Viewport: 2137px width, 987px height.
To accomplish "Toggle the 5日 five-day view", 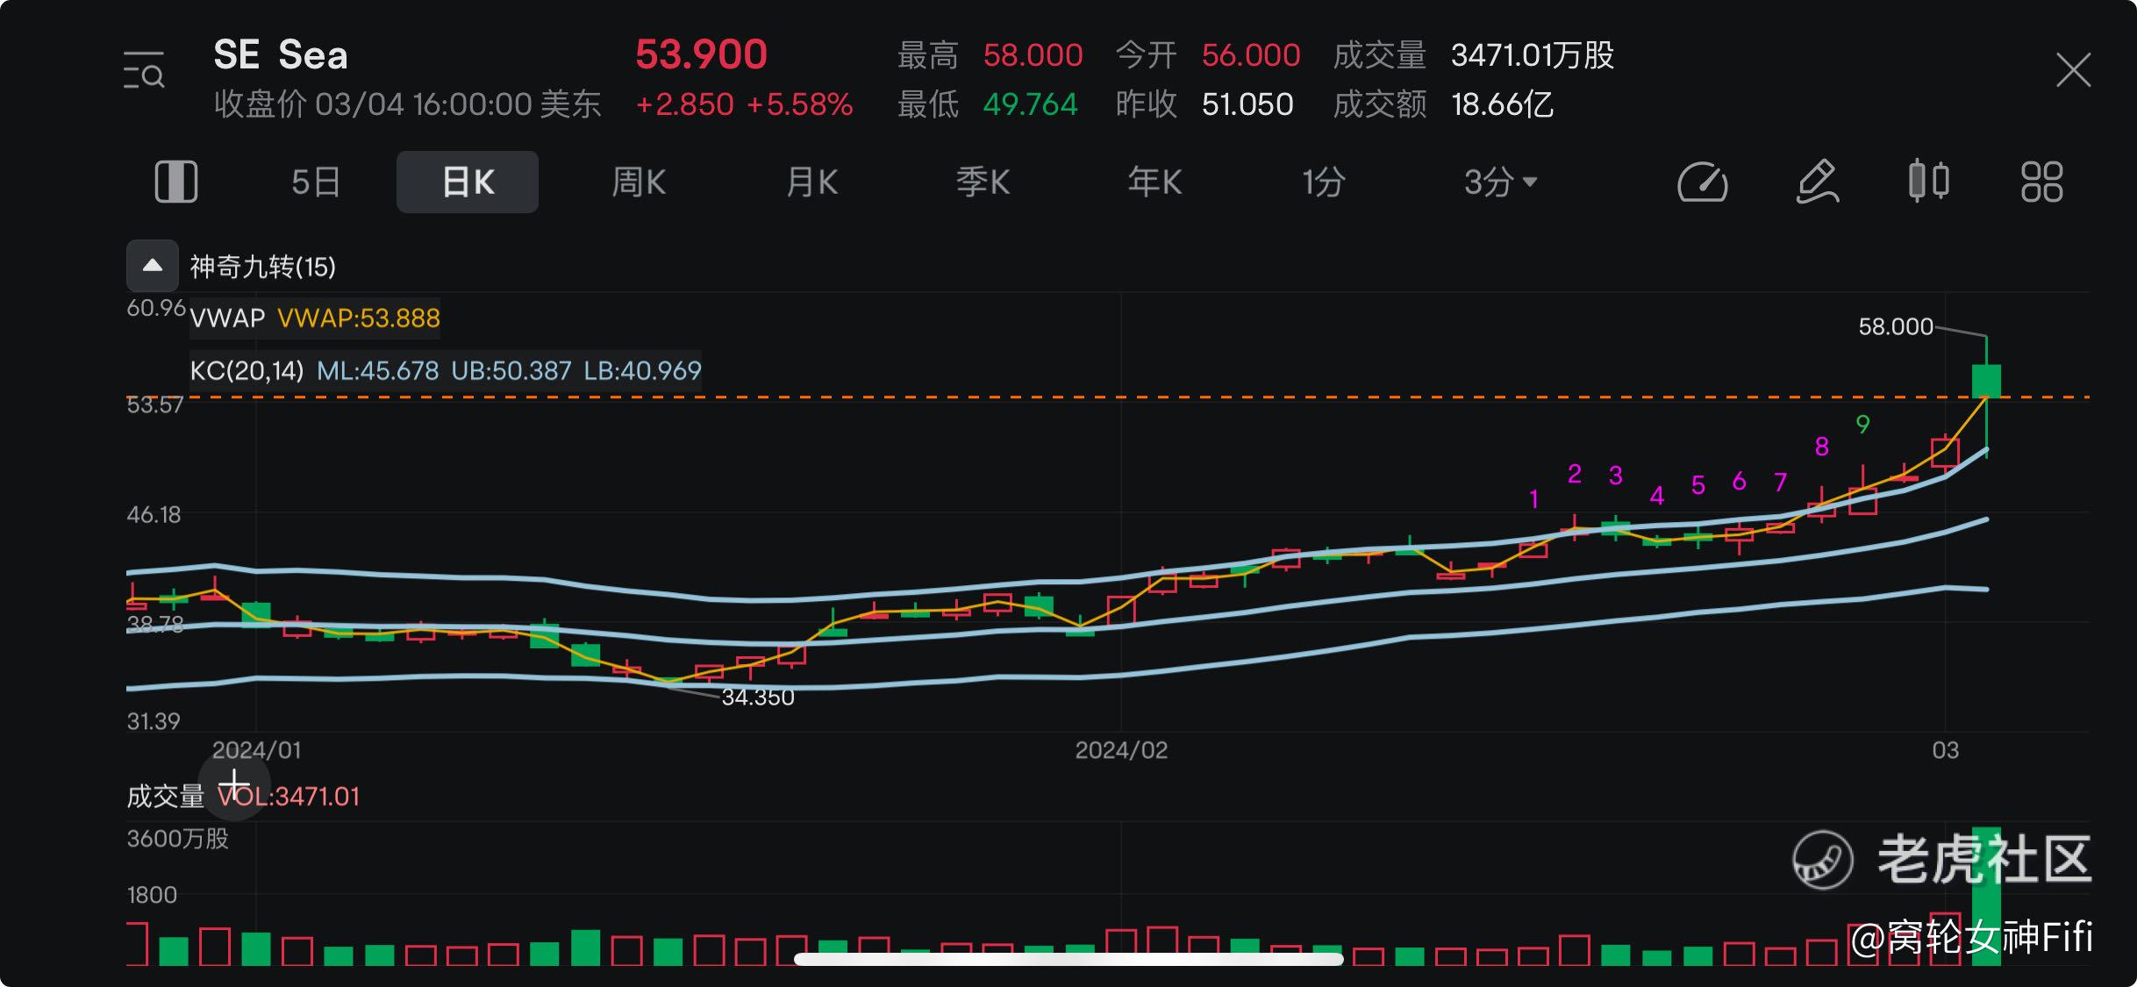I will tap(314, 182).
